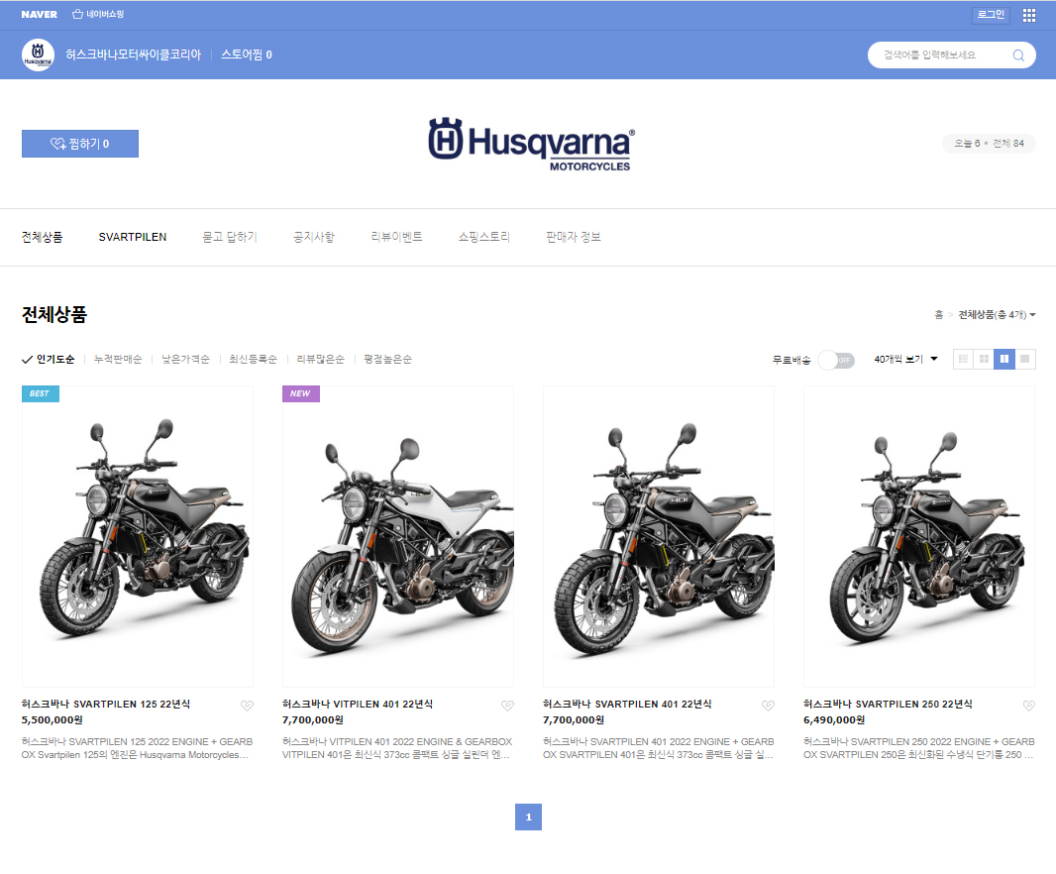Sort by 평점높은순
The height and width of the screenshot is (874, 1056).
[388, 359]
